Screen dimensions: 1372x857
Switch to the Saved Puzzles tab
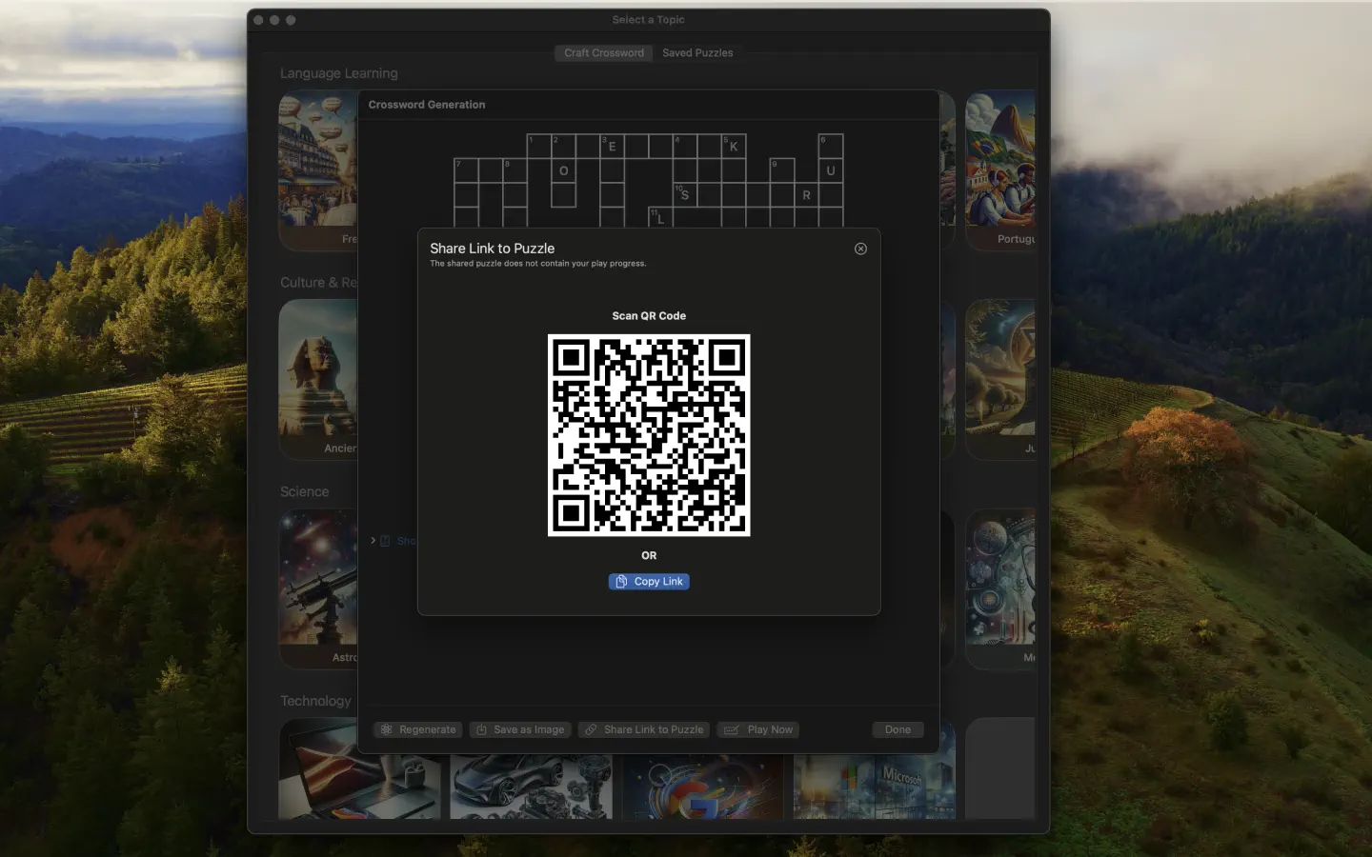(x=697, y=53)
